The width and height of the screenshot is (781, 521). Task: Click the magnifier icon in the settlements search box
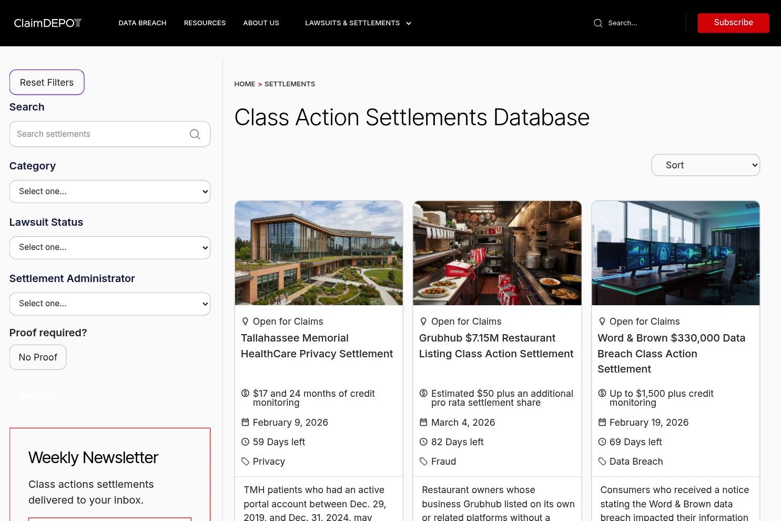(195, 134)
